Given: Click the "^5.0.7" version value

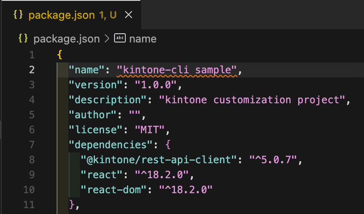Looking at the screenshot, I should coord(273,160).
